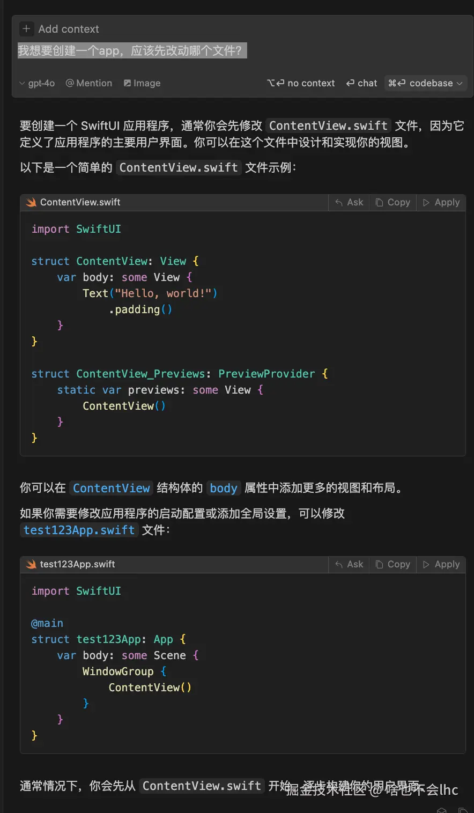Viewport: 474px width, 813px height.
Task: Apply the ContentView.swift code block
Action: [x=441, y=202]
